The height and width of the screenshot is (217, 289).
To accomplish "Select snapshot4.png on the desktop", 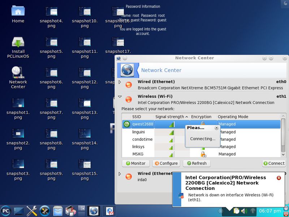I will (x=51, y=17).
